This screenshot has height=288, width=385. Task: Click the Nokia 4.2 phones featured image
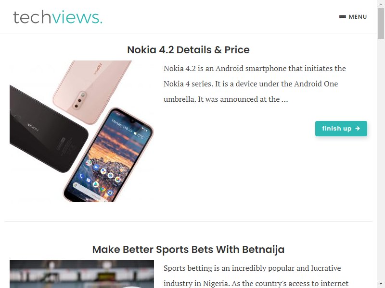tap(82, 131)
